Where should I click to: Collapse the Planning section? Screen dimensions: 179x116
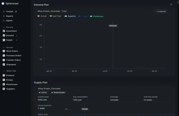[x=4, y=27]
